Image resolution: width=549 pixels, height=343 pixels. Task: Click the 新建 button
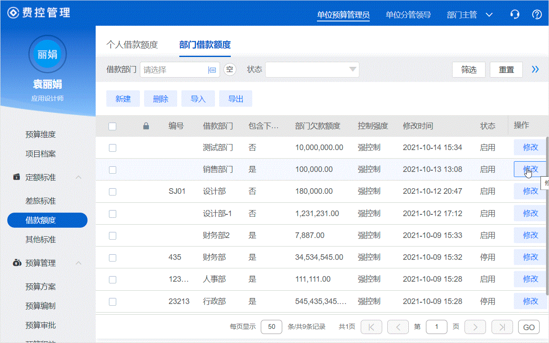pos(123,99)
